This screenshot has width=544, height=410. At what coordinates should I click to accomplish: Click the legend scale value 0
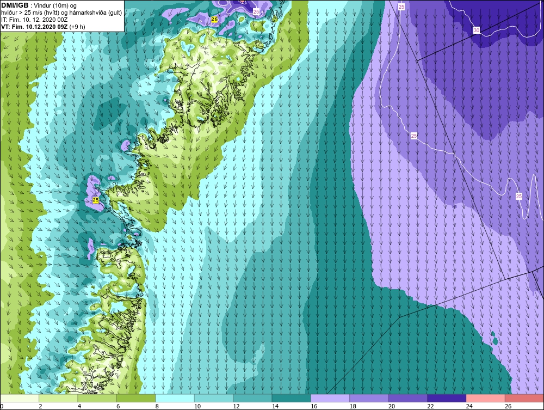[x=2, y=406]
